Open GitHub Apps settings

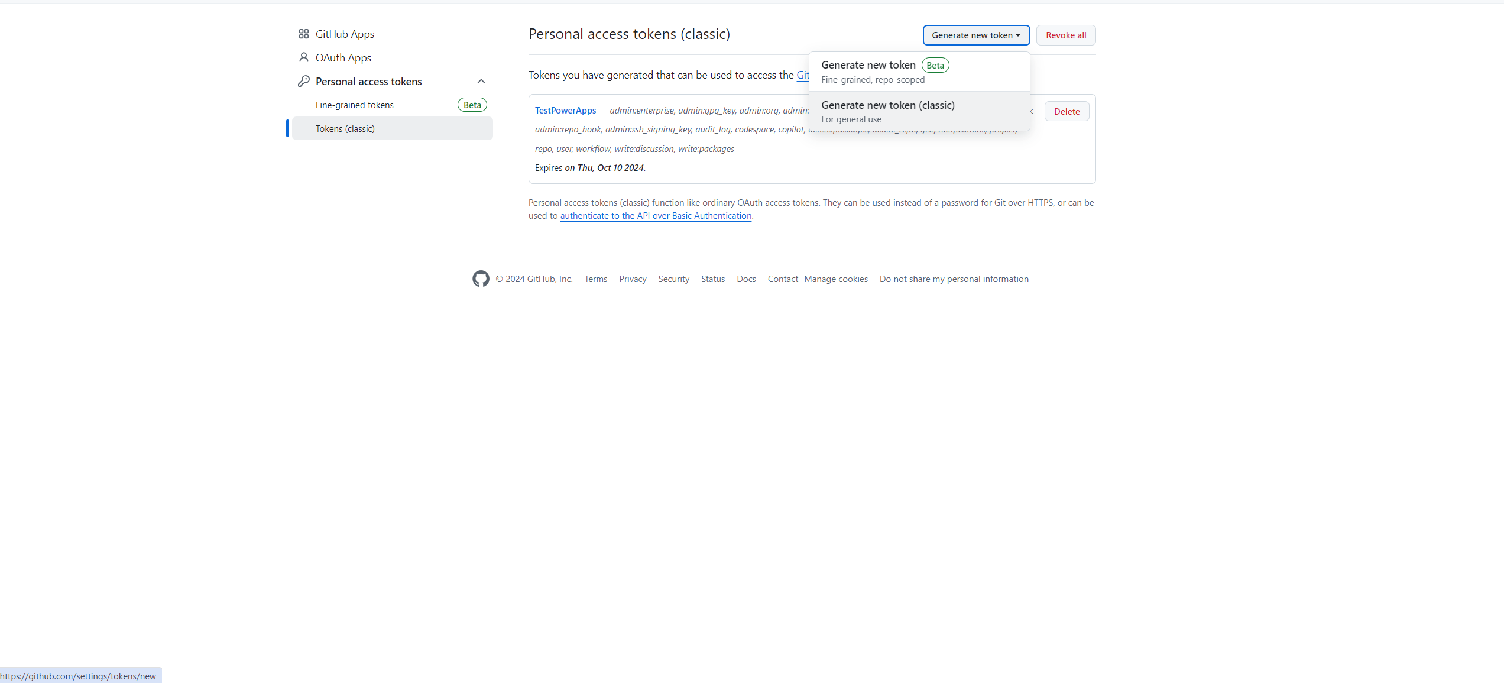point(345,34)
